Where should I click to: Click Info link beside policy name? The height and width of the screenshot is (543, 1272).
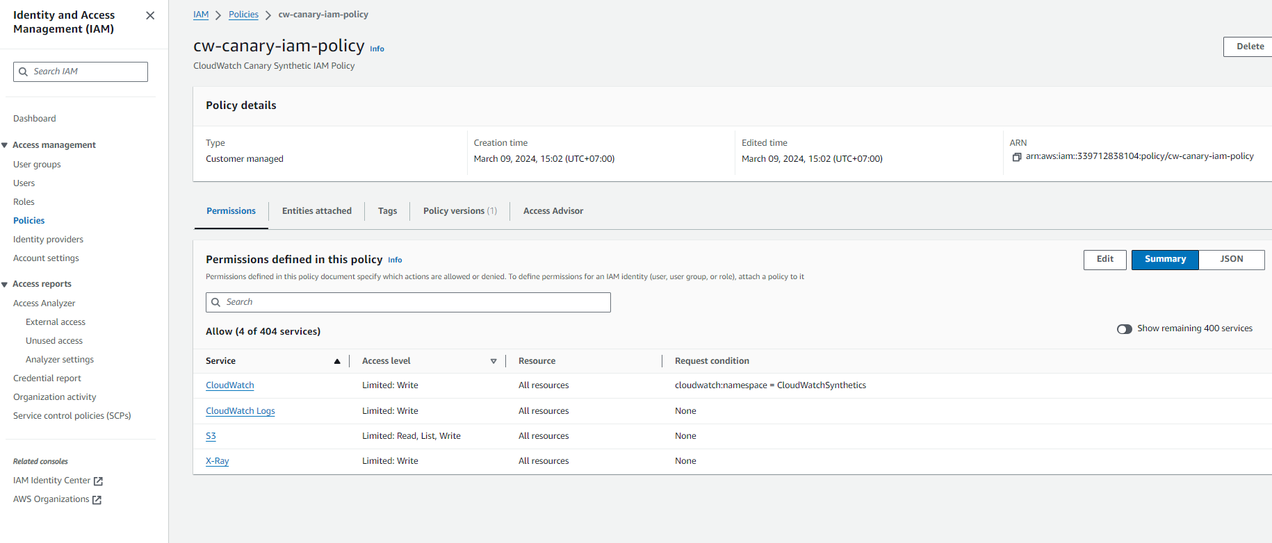click(377, 49)
